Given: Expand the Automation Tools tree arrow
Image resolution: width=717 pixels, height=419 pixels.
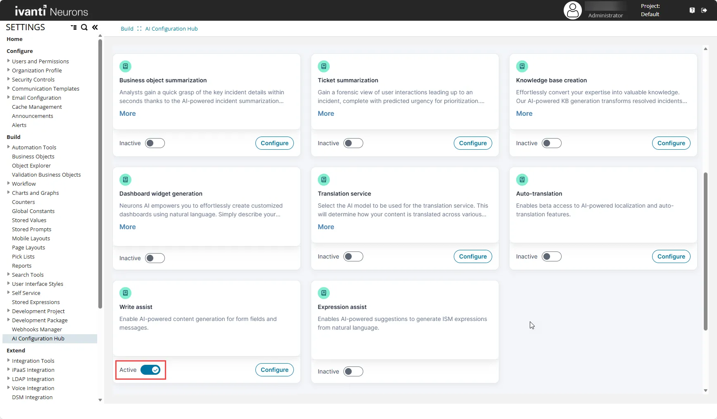Looking at the screenshot, I should click(x=9, y=147).
